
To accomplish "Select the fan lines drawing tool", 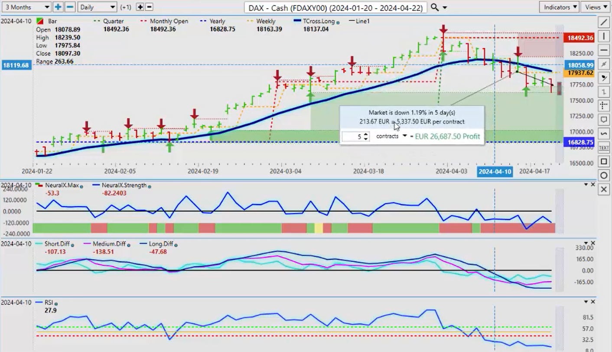I will coord(604,78).
